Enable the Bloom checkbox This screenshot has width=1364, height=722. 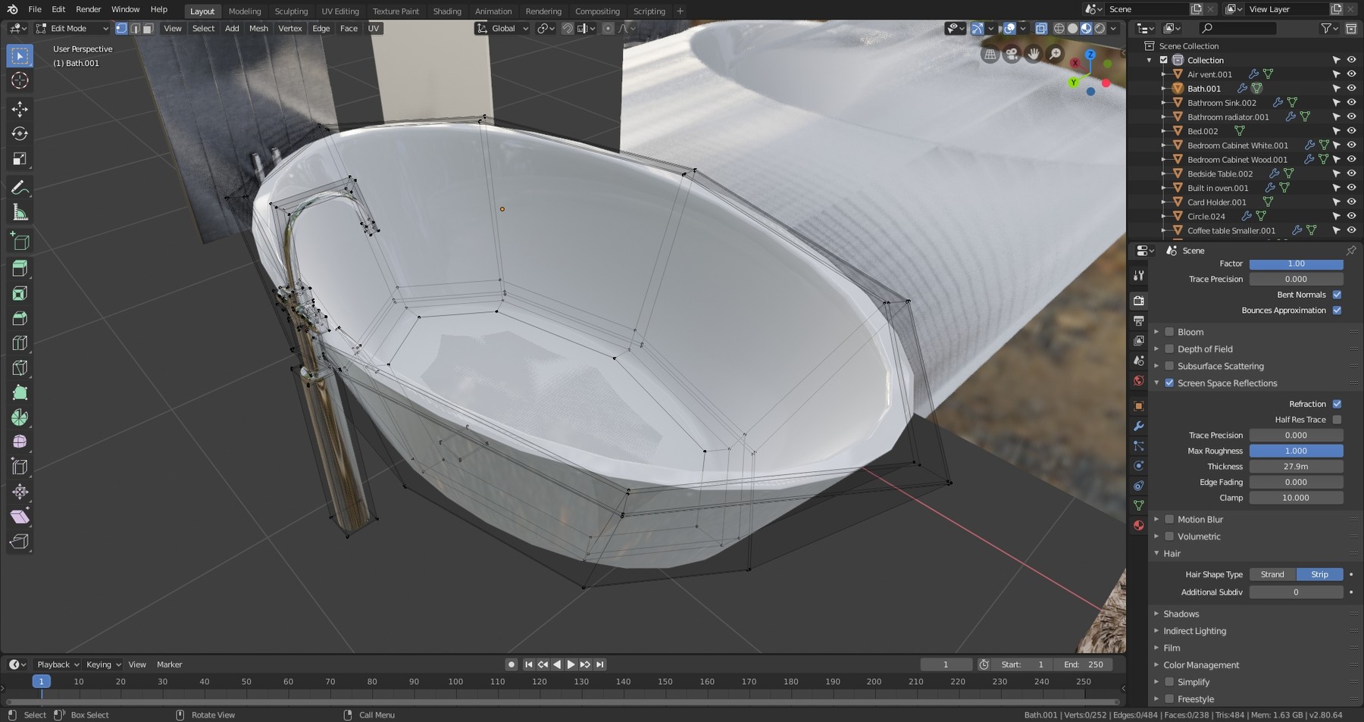point(1169,332)
